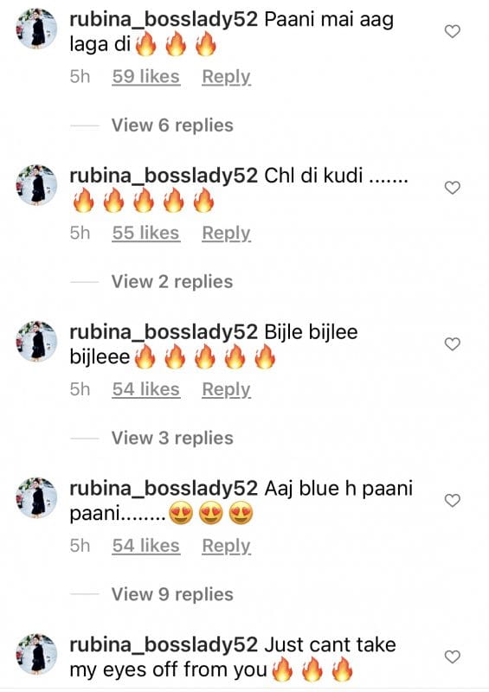This screenshot has height=692, width=489.
Task: Expand View 6 replies
Action: pos(172,125)
